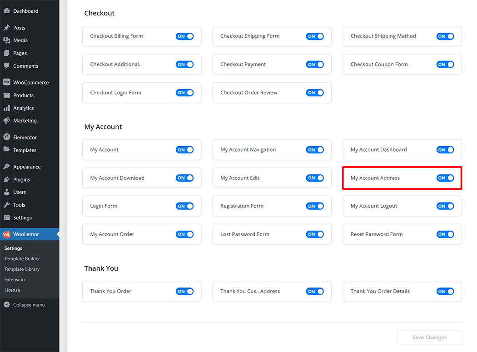Toggle off My Account Address switch
The height and width of the screenshot is (352, 477).
(445, 178)
